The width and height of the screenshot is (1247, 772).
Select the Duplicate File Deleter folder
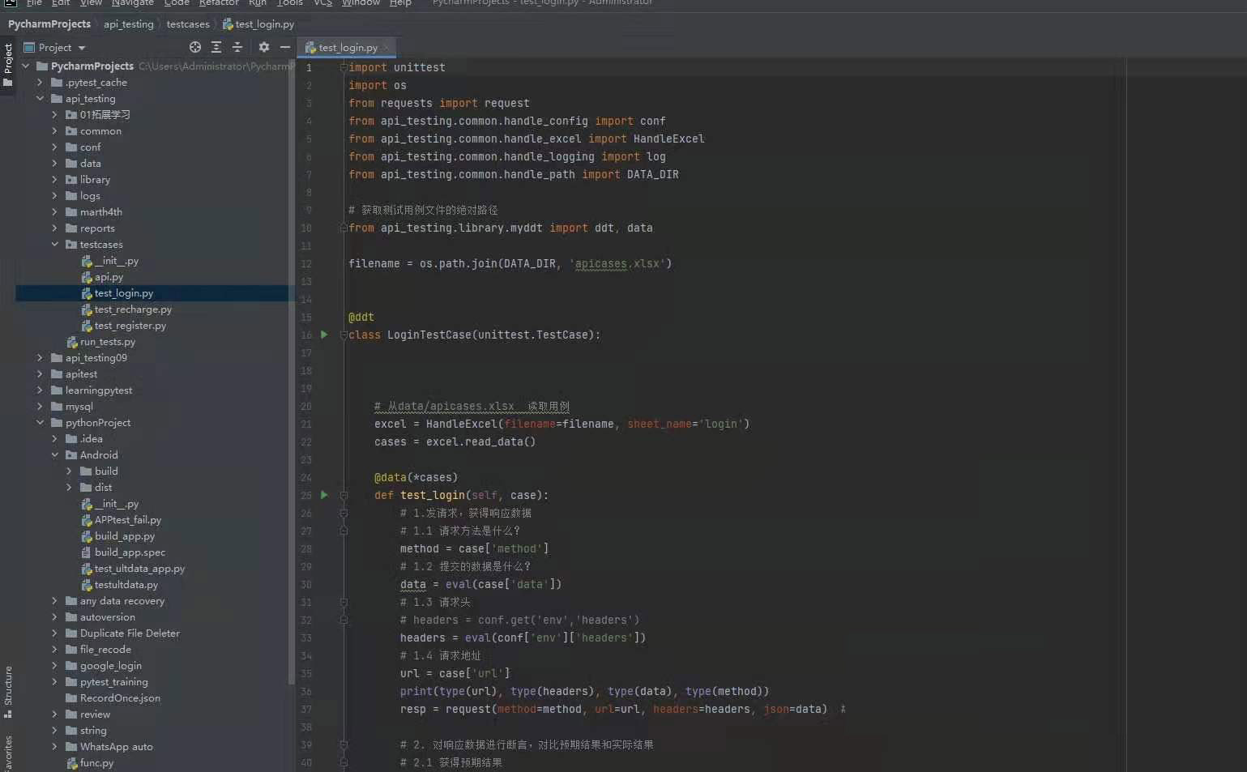(130, 633)
